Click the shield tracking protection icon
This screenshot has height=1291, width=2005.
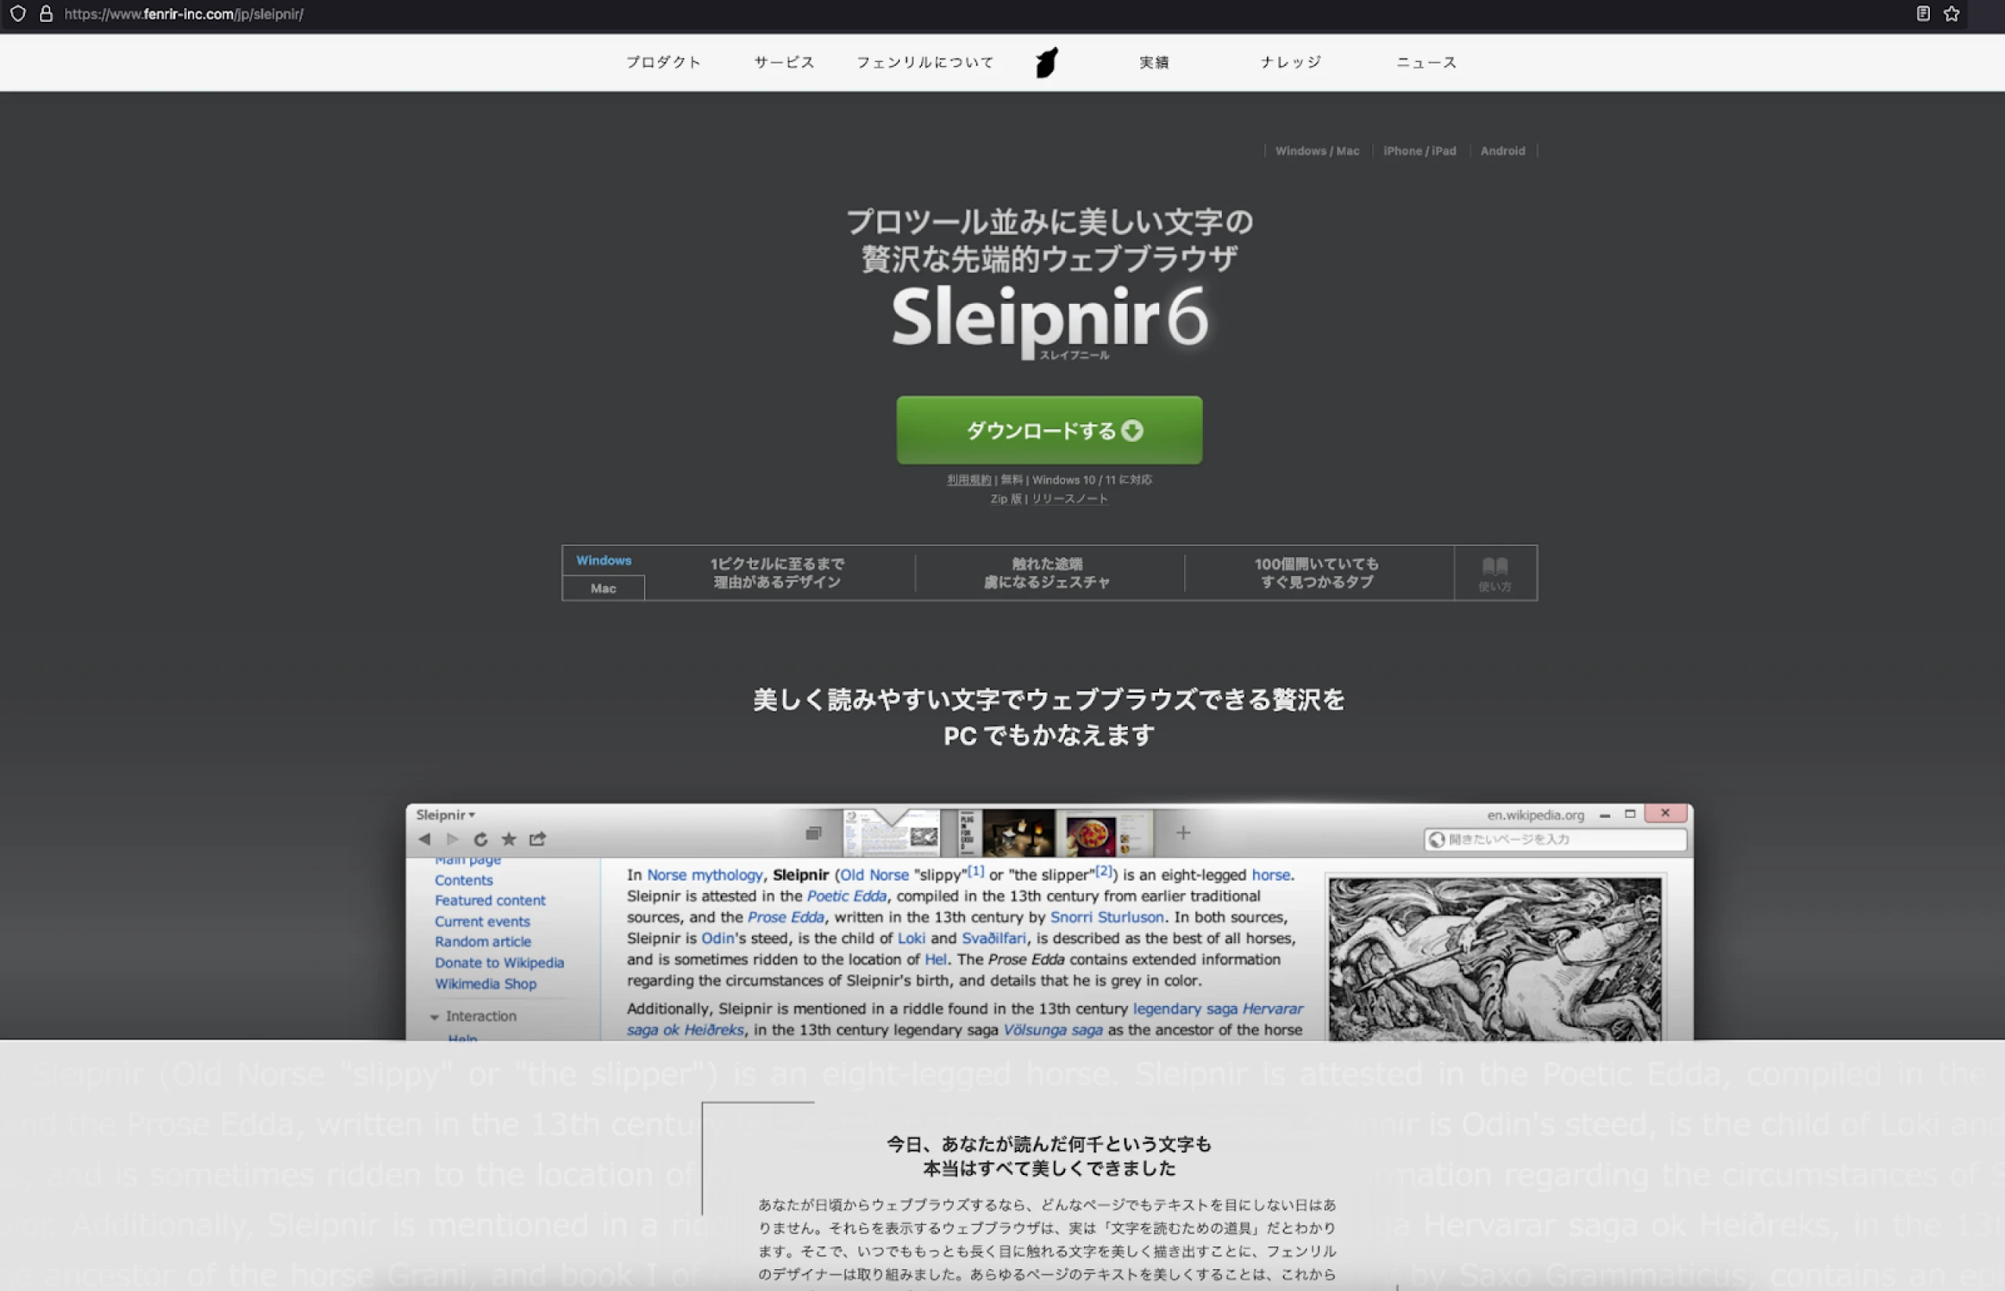[x=17, y=13]
